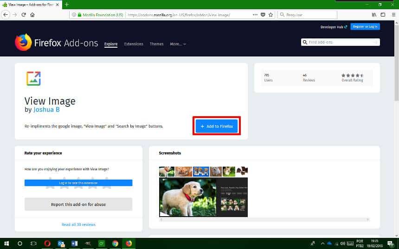Open Read all 30 reviews link

[78, 224]
